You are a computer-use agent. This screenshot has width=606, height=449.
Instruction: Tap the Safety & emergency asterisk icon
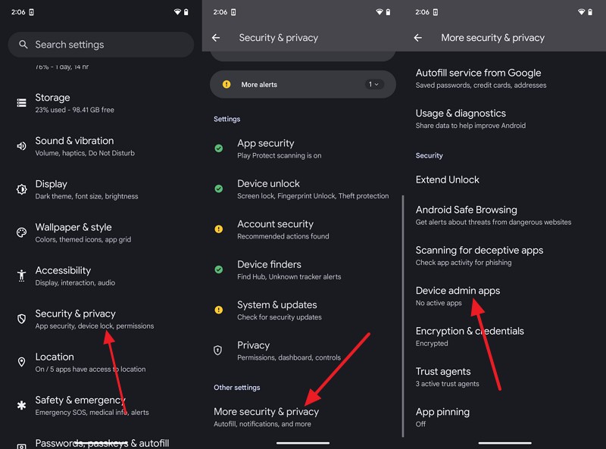[22, 405]
